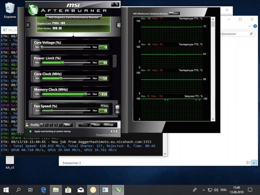Open Afterburner Settings
The width and height of the screenshot is (260, 195).
pyautogui.click(x=109, y=125)
